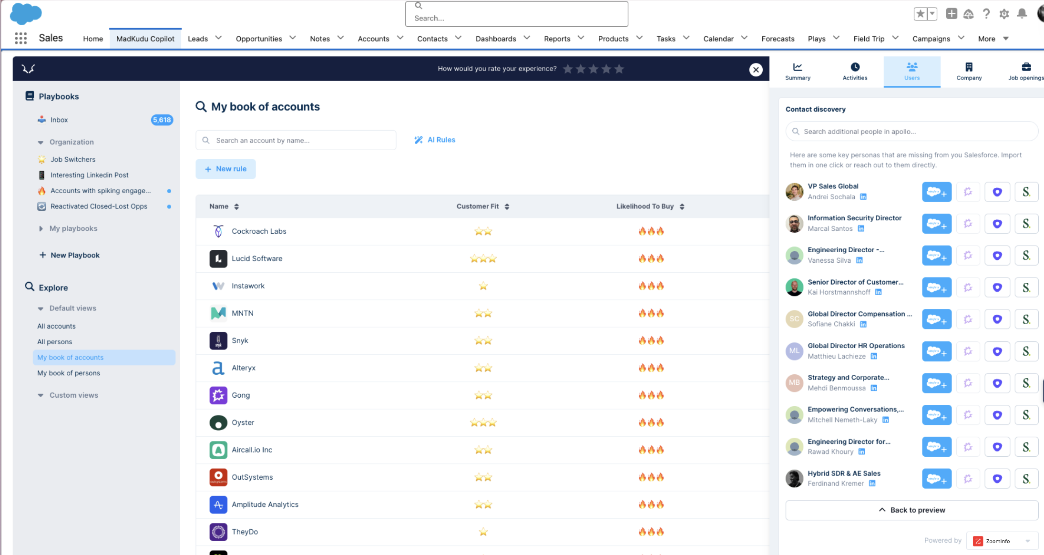
Task: Rate experience with the fifth star
Action: pos(619,69)
